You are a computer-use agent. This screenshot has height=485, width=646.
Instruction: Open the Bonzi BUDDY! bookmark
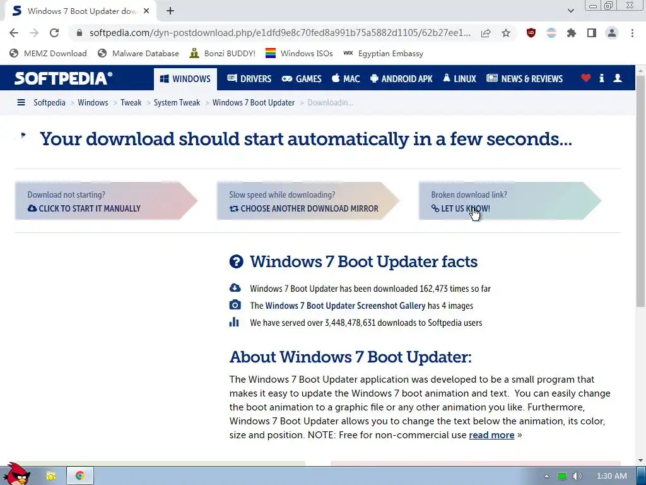(x=222, y=53)
